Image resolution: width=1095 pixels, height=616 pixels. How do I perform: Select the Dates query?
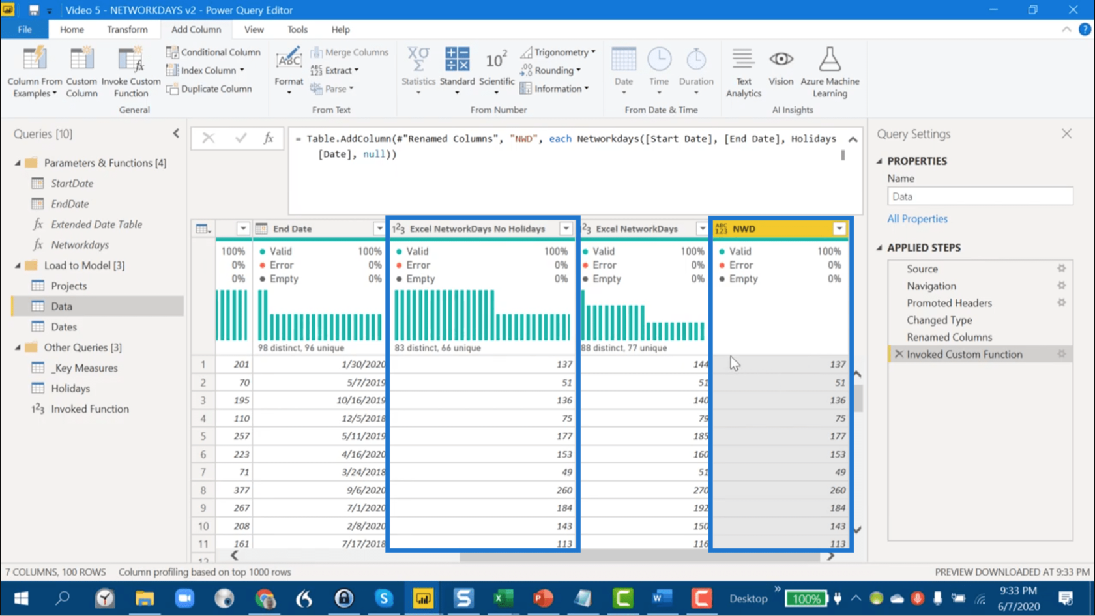pos(64,327)
